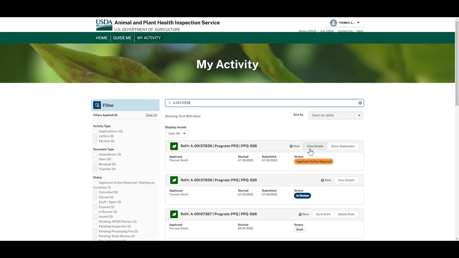Tick Pending State Review (0) checkbox
Image resolution: width=459 pixels, height=258 pixels.
tap(95, 236)
